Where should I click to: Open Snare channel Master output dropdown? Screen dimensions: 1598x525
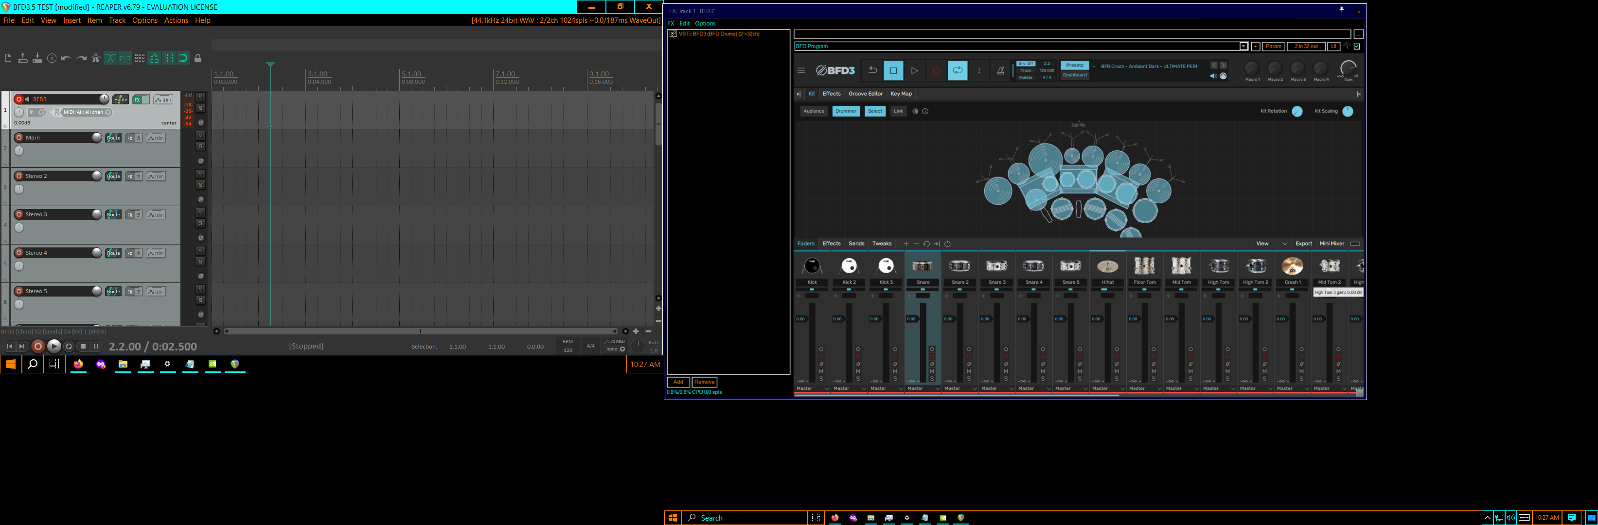(x=923, y=388)
